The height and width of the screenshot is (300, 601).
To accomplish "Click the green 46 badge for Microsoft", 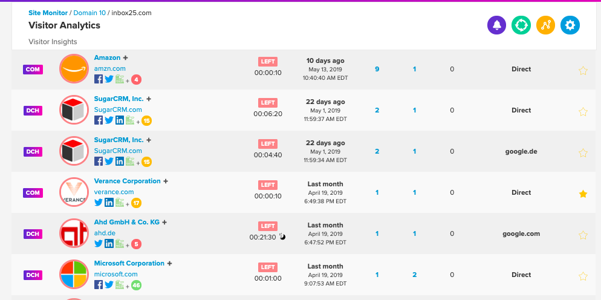I will [137, 285].
